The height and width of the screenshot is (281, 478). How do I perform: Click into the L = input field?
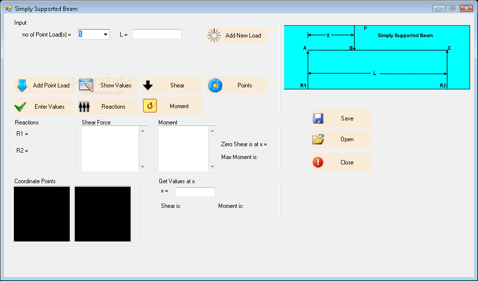[157, 34]
